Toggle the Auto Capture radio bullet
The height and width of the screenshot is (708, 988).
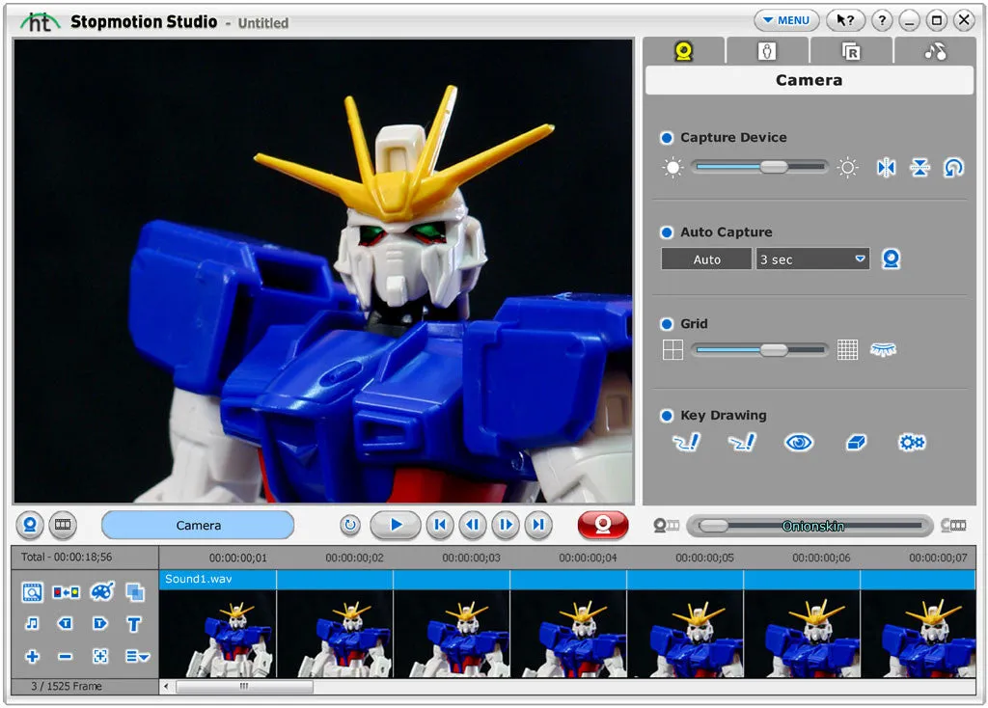[667, 232]
